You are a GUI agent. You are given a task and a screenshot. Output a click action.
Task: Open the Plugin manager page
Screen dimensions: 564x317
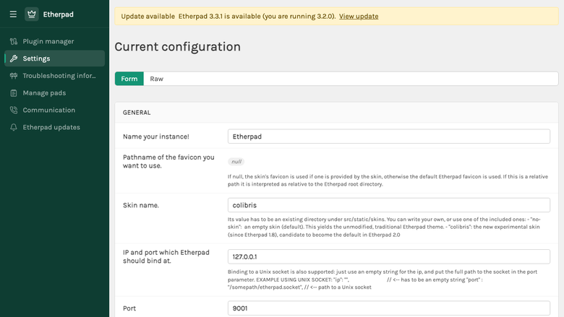55,41
